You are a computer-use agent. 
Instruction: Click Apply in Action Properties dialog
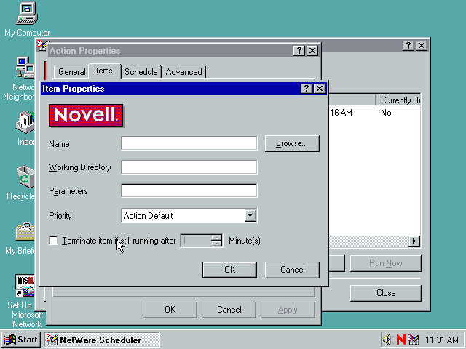pyautogui.click(x=288, y=310)
